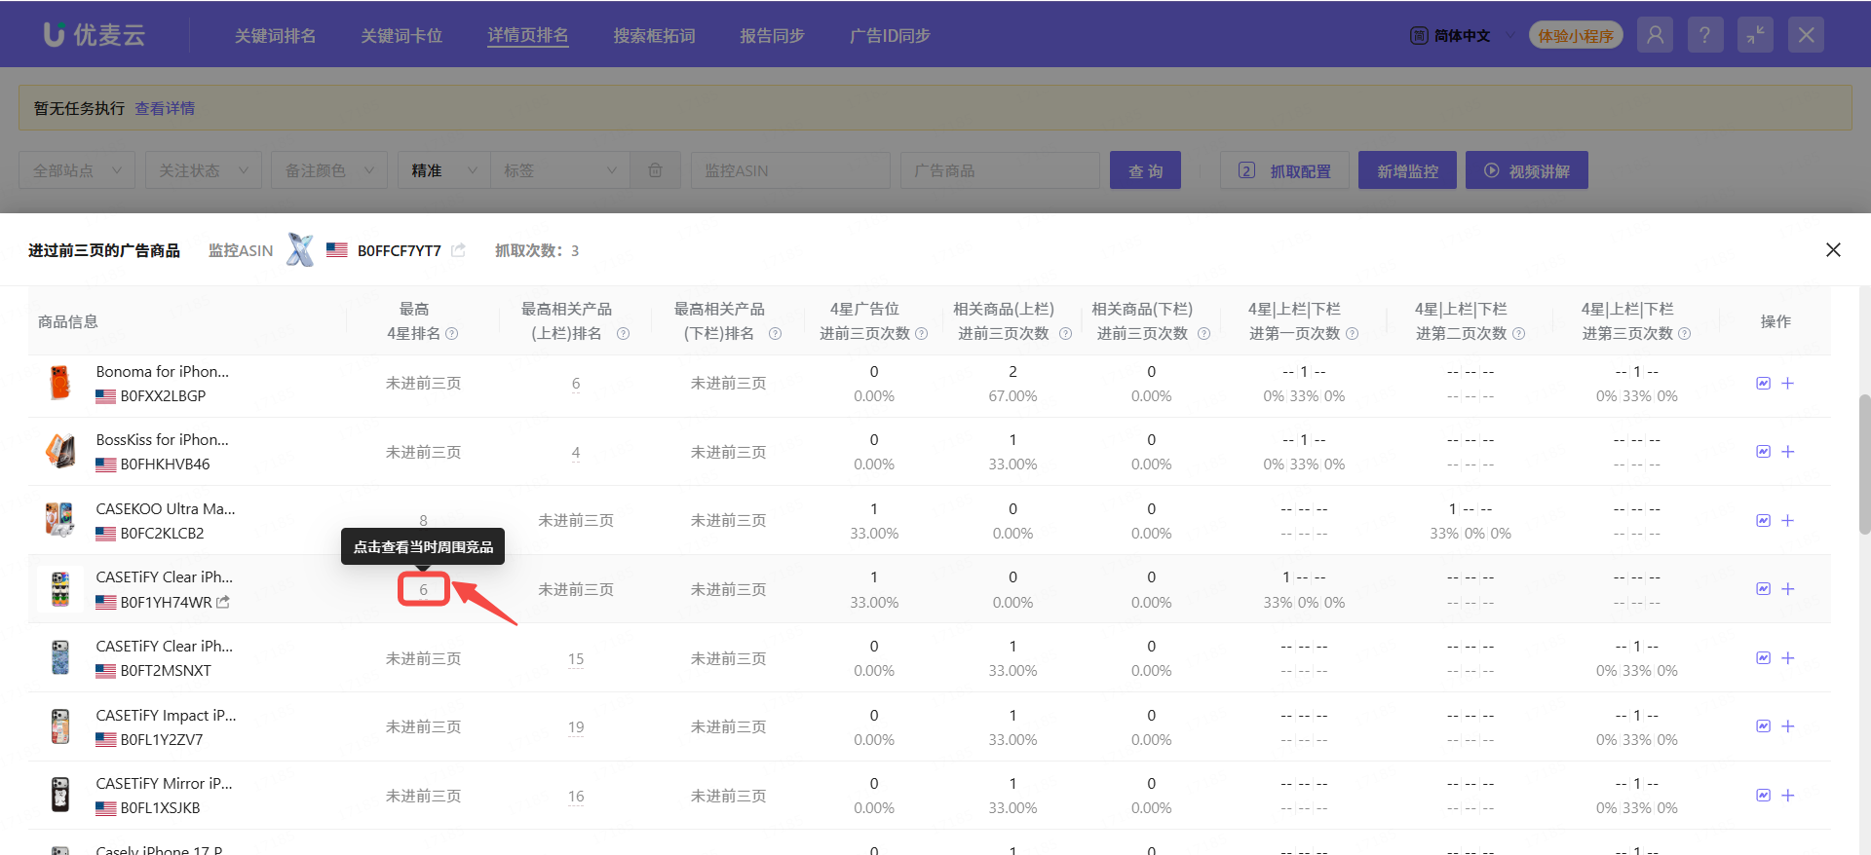Click plus icon in B0F1YH74WR row
The image size is (1871, 855).
[1788, 589]
